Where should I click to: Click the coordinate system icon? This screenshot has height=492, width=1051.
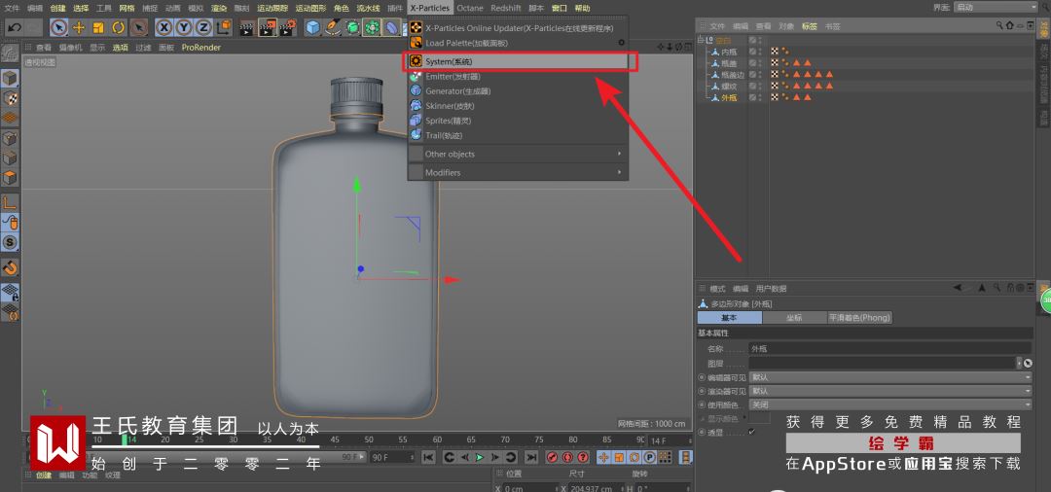click(x=223, y=27)
